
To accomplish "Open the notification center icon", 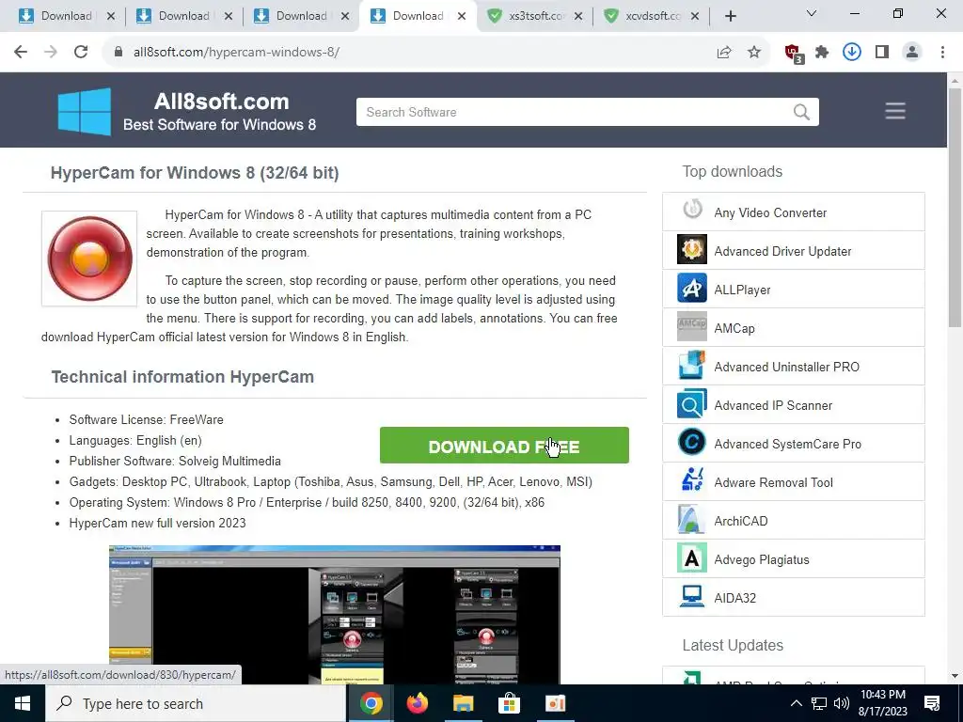I will click(x=932, y=703).
